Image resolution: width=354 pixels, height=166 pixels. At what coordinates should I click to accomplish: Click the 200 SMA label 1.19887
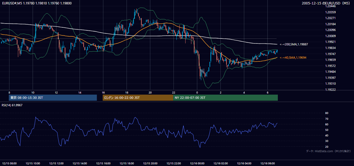[x=294, y=44]
